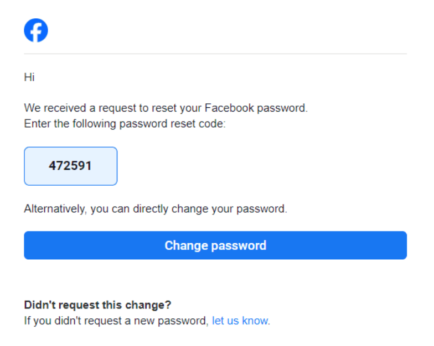Click the word 'know' in the blue link
Image resolution: width=434 pixels, height=346 pixels.
[x=255, y=321]
